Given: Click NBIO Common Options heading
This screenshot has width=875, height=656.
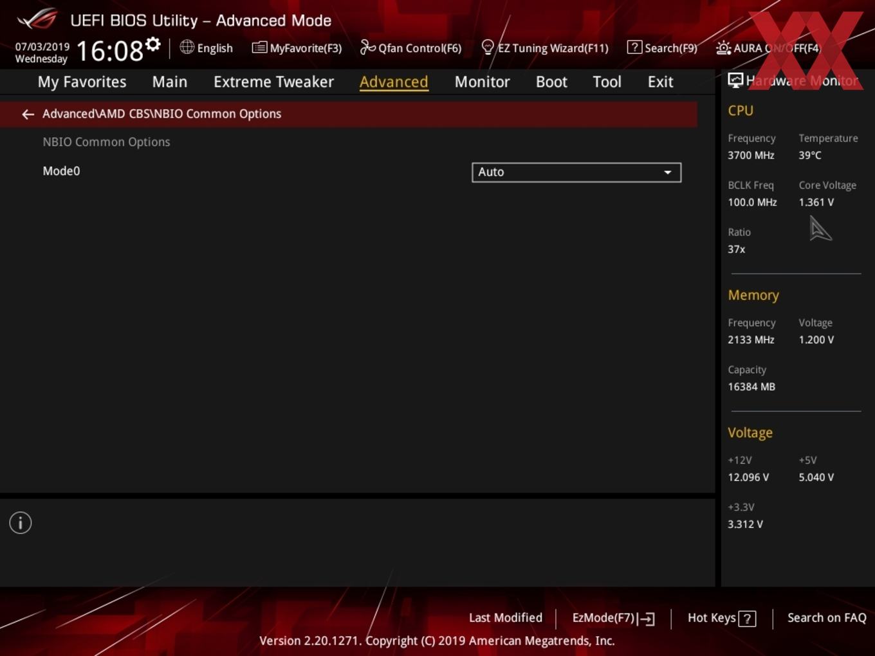Looking at the screenshot, I should click(x=106, y=142).
